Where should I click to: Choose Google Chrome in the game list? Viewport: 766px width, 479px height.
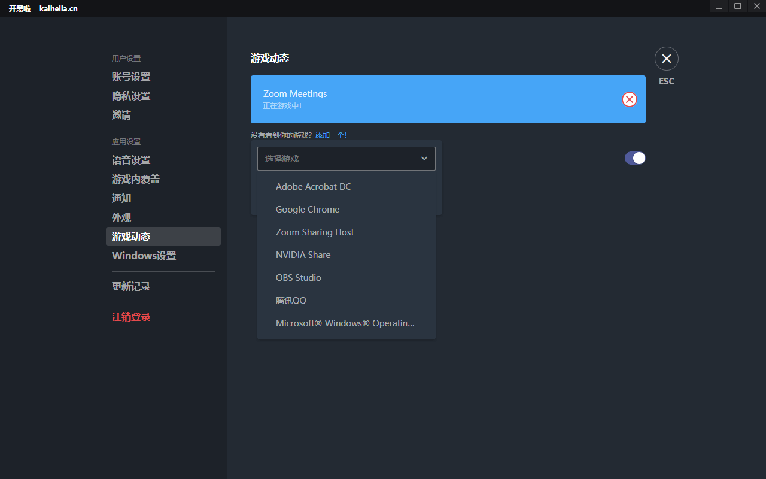click(x=307, y=210)
